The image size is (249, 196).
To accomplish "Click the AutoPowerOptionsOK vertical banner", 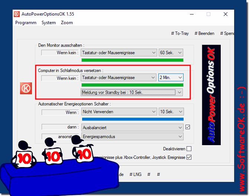I will (211, 95).
